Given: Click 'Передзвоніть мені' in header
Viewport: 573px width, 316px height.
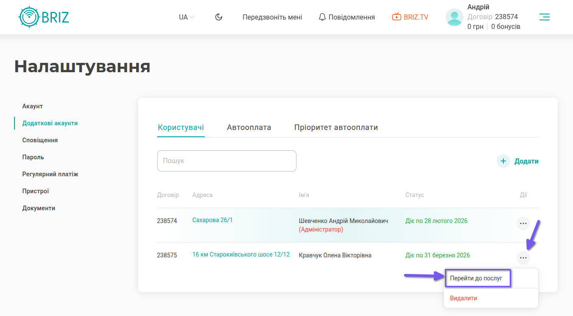Looking at the screenshot, I should 272,17.
